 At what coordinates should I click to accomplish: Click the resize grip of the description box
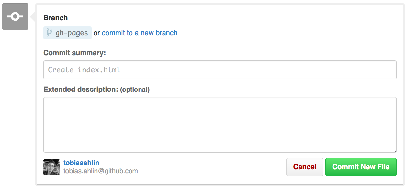coord(394,150)
